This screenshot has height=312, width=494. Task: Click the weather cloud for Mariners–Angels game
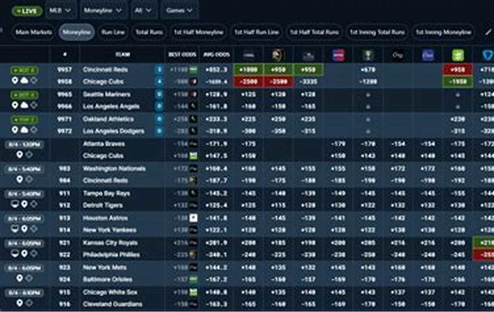24,105
